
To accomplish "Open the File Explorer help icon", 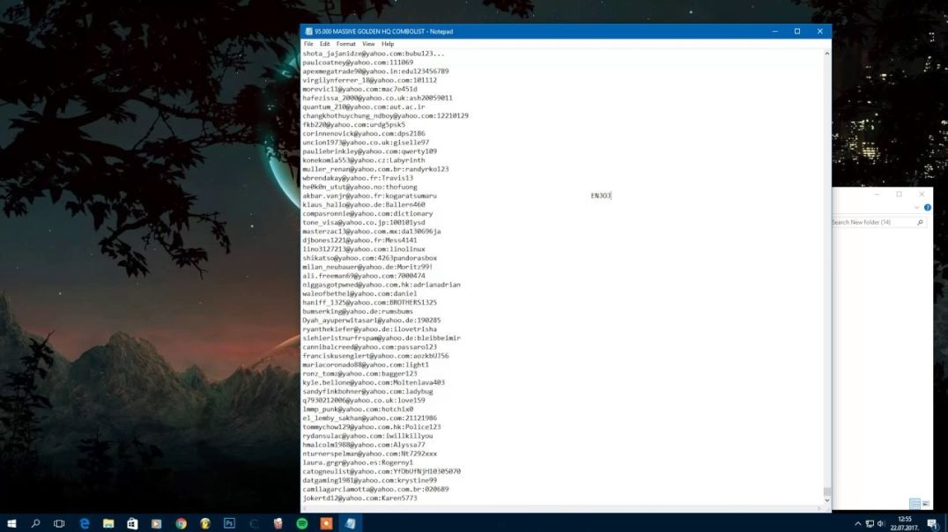I will 928,207.
